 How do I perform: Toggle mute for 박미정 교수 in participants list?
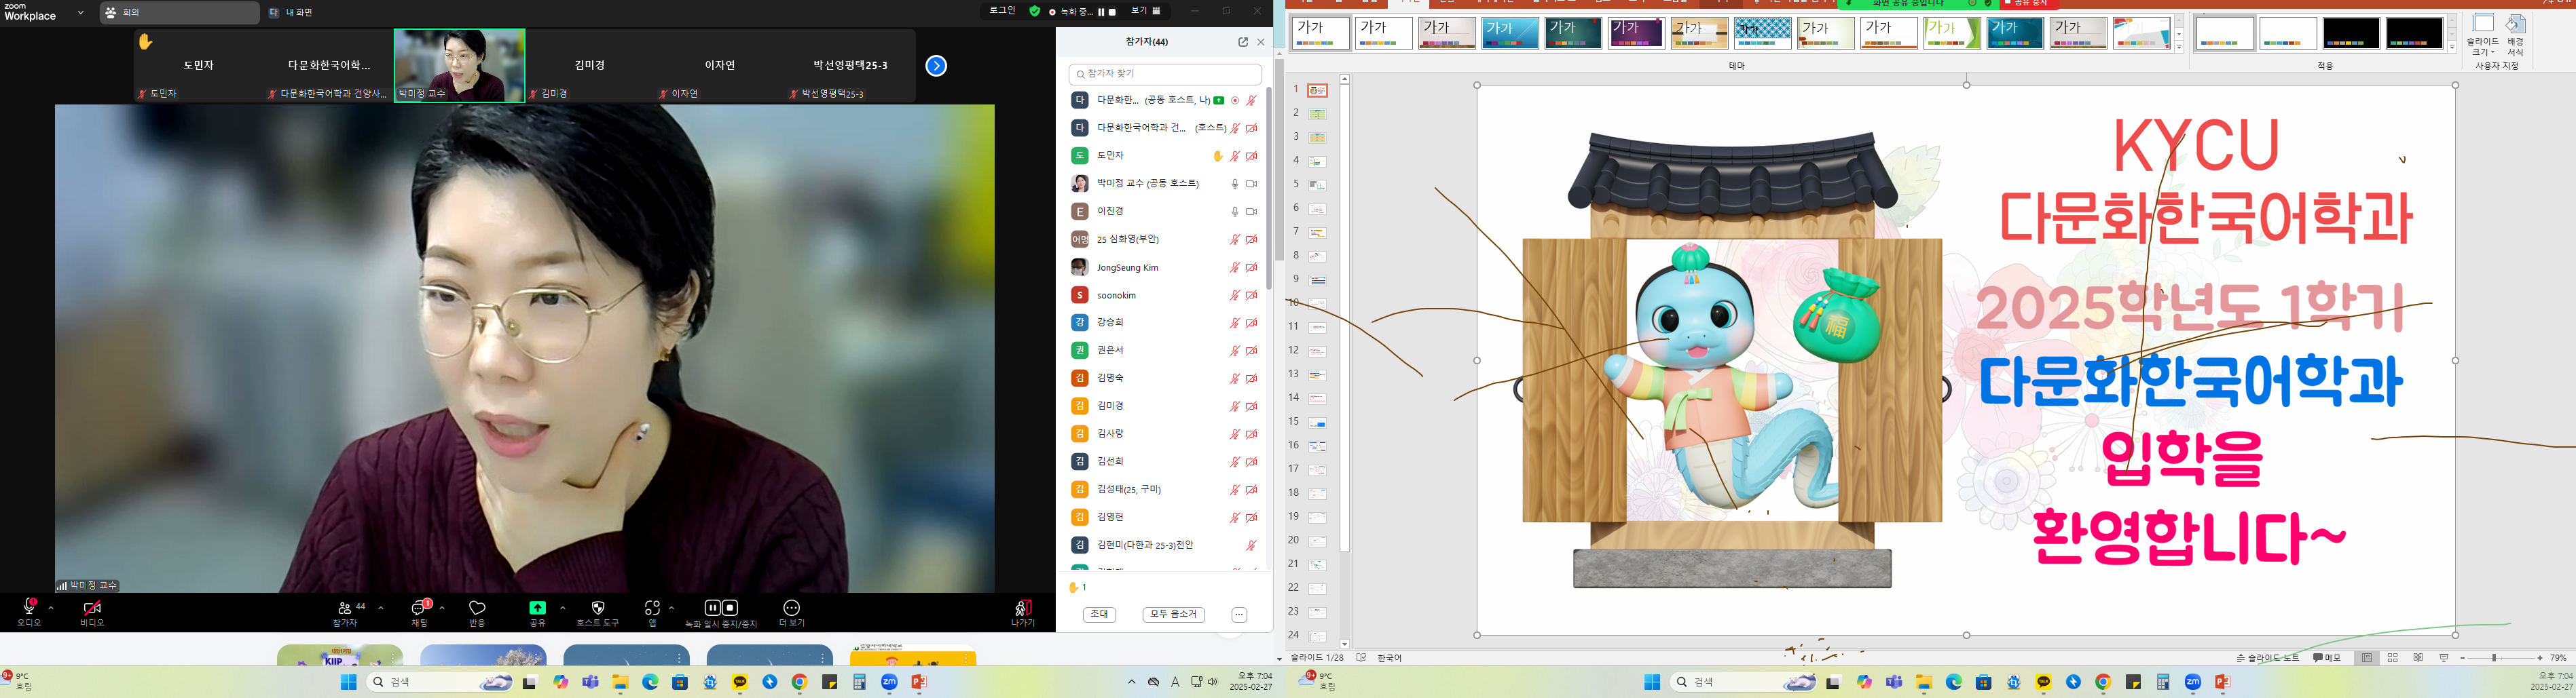coord(1235,184)
